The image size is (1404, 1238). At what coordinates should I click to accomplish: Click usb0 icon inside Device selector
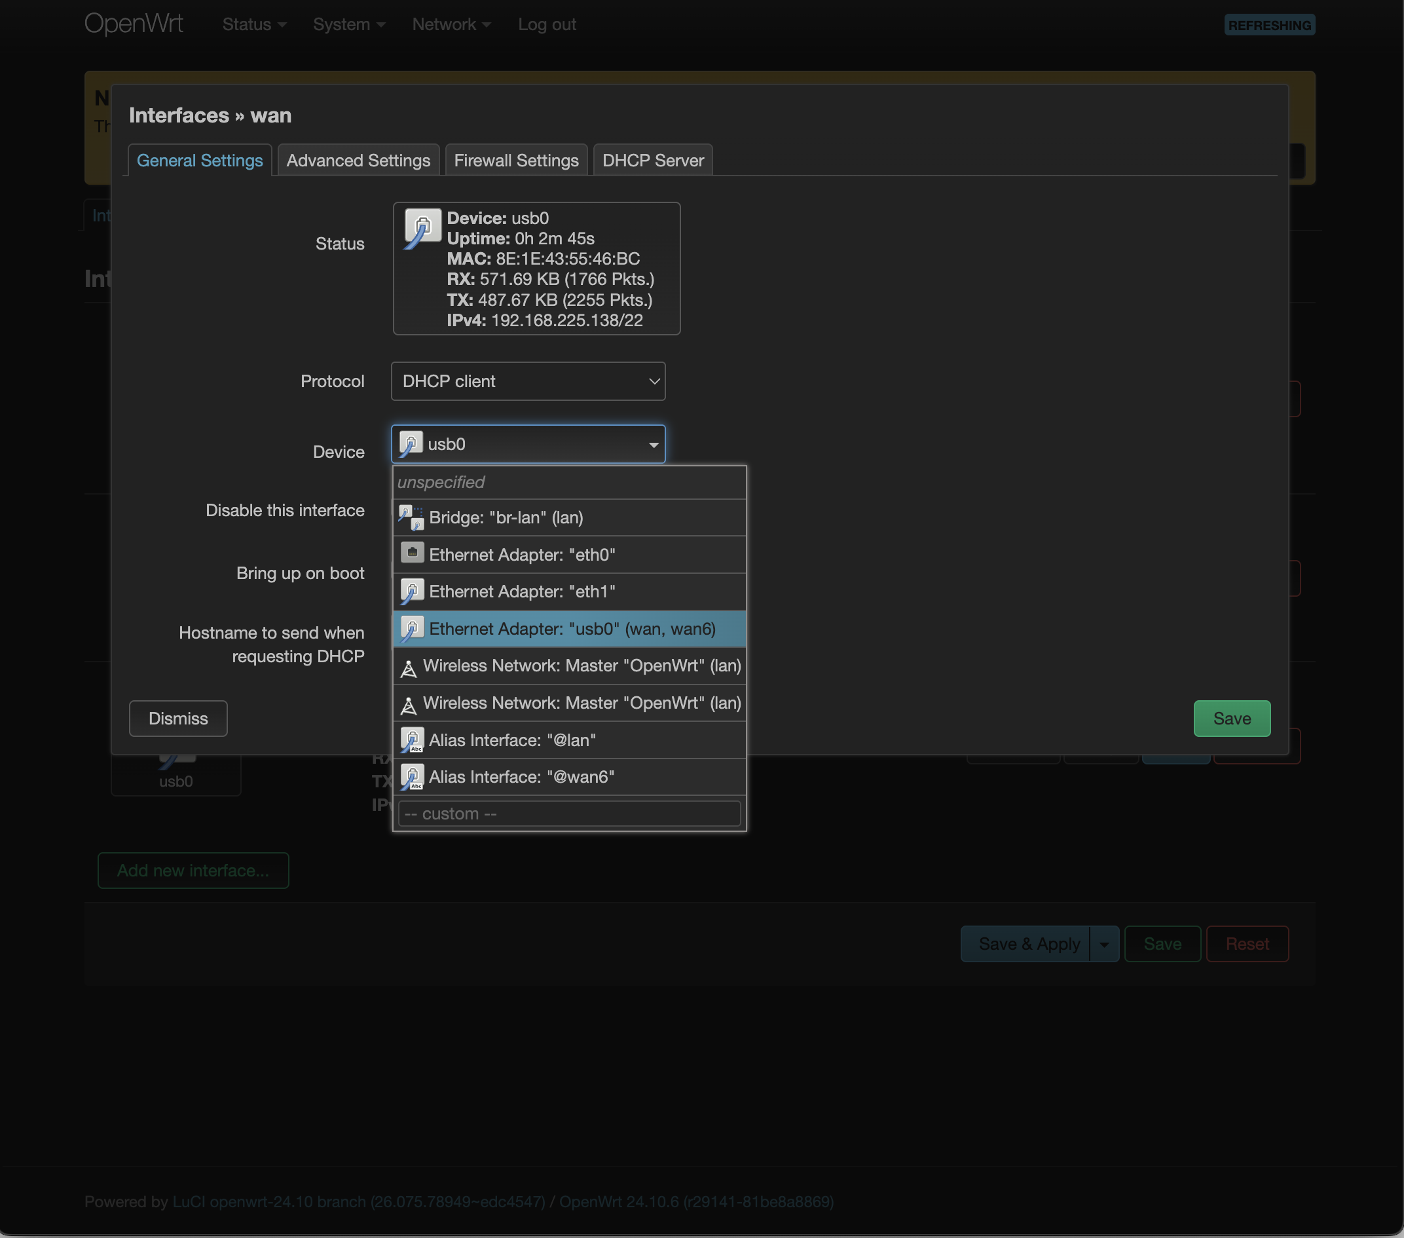[x=411, y=444]
